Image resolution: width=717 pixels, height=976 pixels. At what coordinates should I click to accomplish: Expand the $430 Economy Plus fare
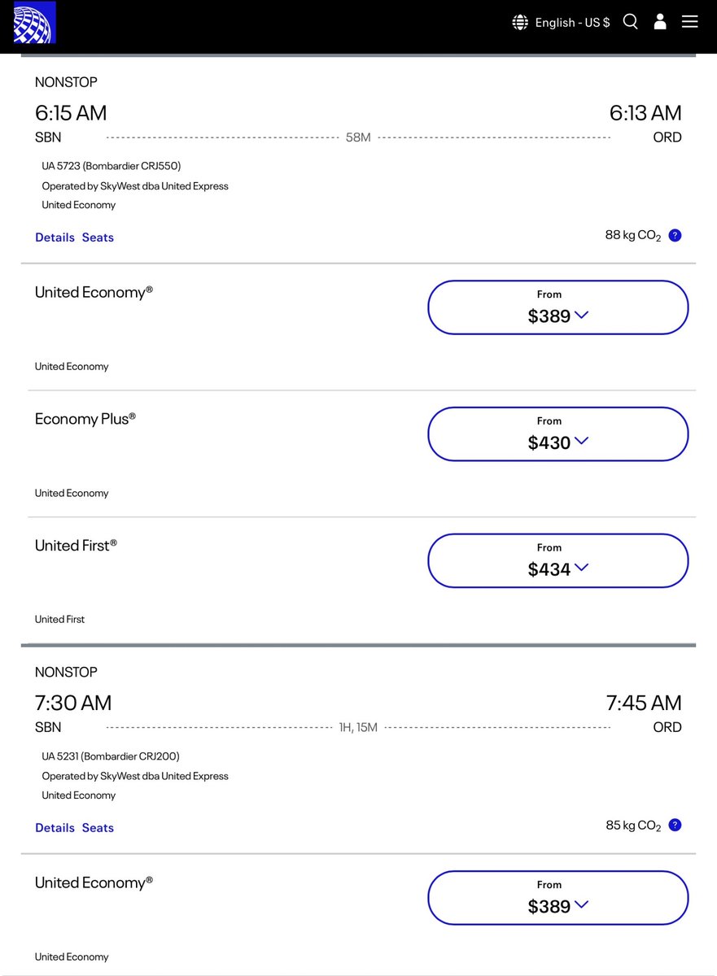tap(557, 434)
